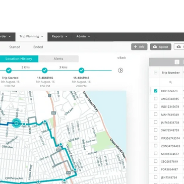Check the IND12345678 trip checkbox
184x184 pixels.
(156, 106)
